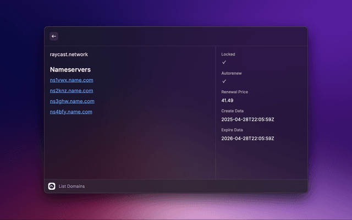Click the back arrow button
This screenshot has width=352, height=220.
[53, 36]
